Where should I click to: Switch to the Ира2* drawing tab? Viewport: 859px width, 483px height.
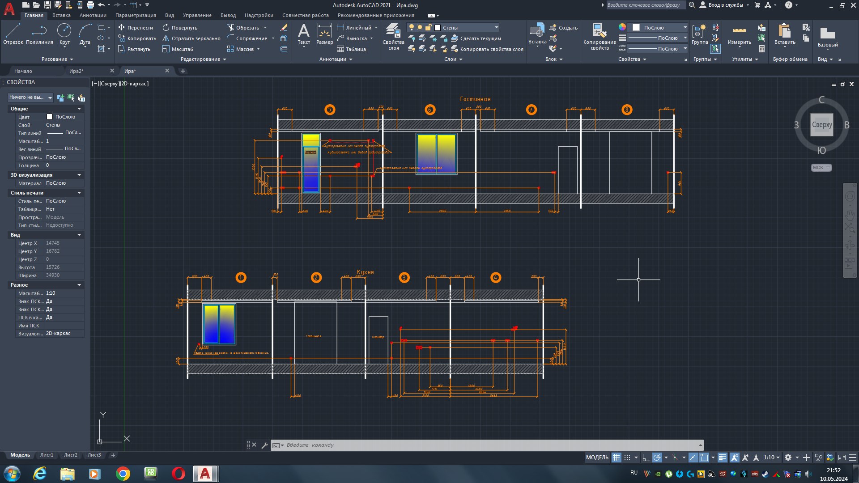click(77, 71)
